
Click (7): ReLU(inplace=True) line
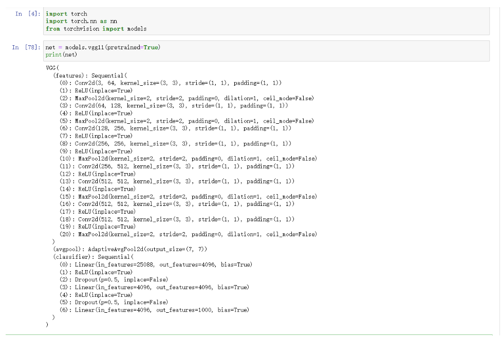pos(96,136)
